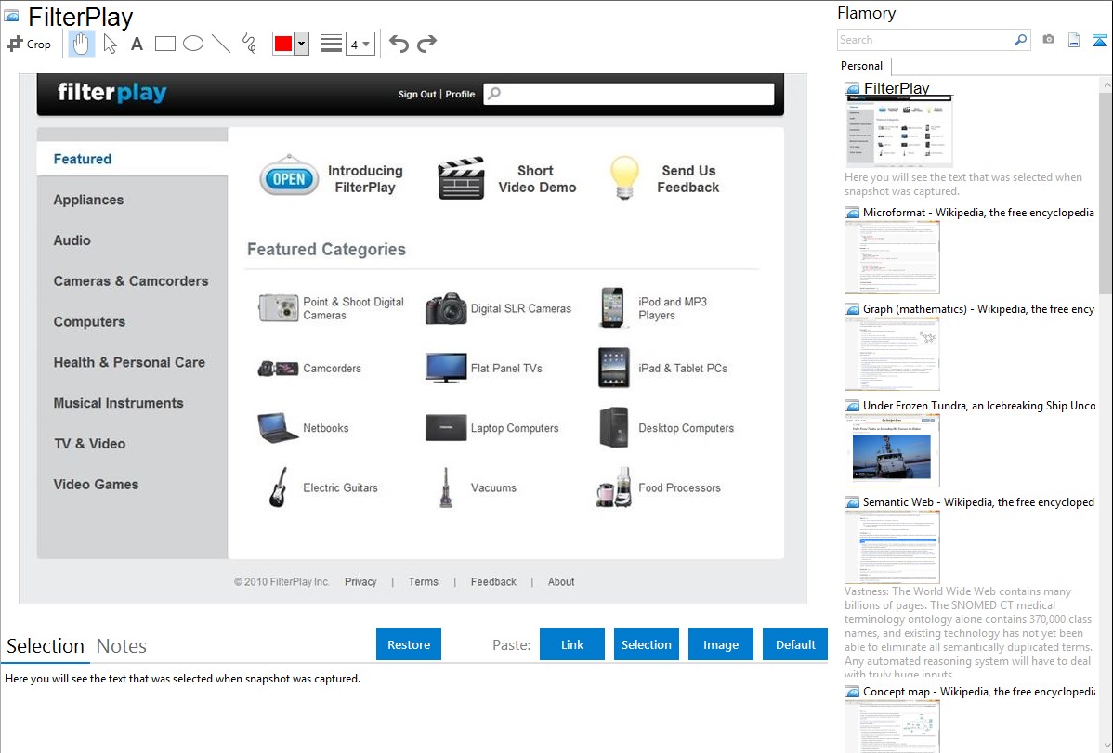The height and width of the screenshot is (753, 1113).
Task: Click the Netbooks category icon
Action: coord(279,428)
